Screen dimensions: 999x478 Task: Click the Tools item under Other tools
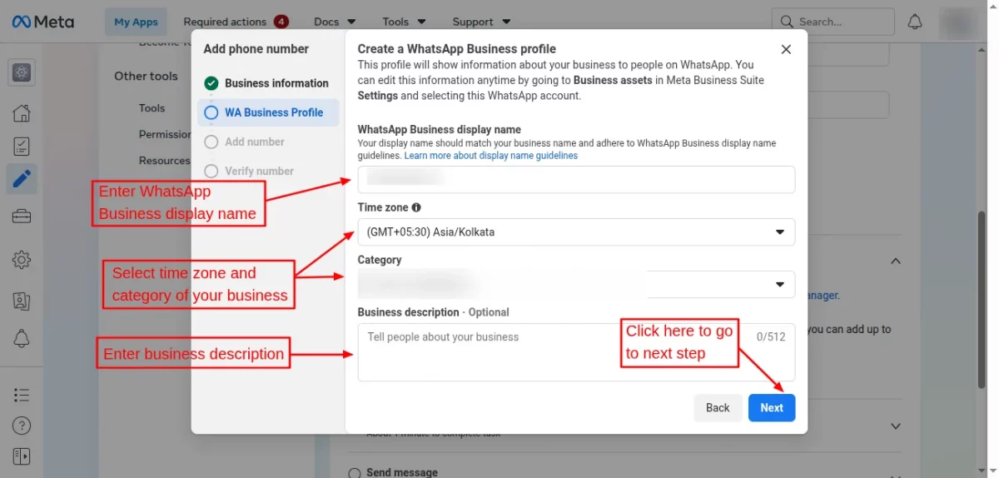point(152,108)
